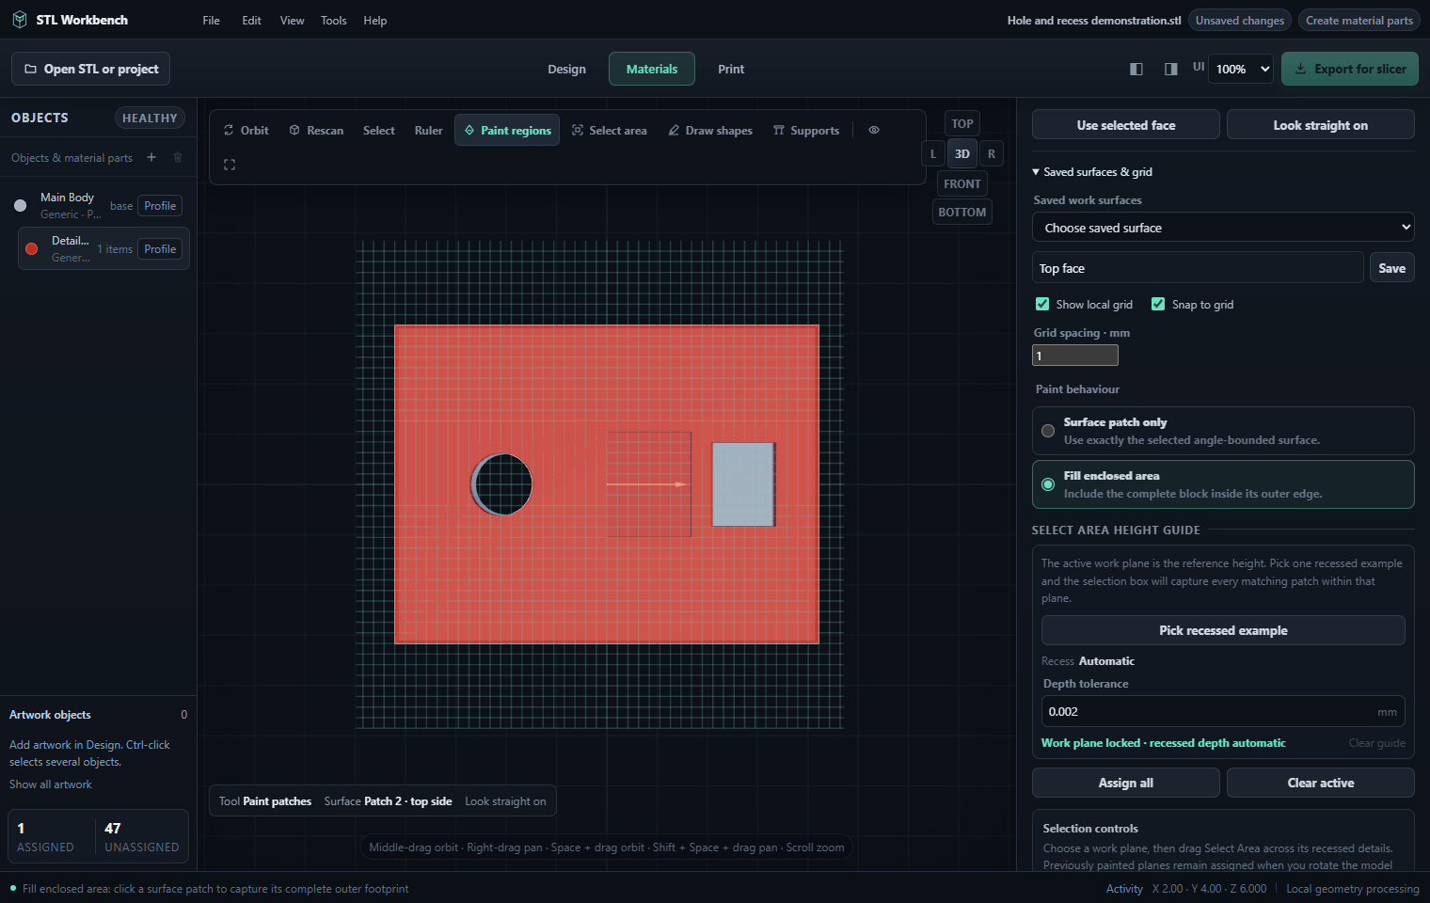1430x903 pixels.
Task: Switch to the Materials tab
Action: tap(652, 69)
